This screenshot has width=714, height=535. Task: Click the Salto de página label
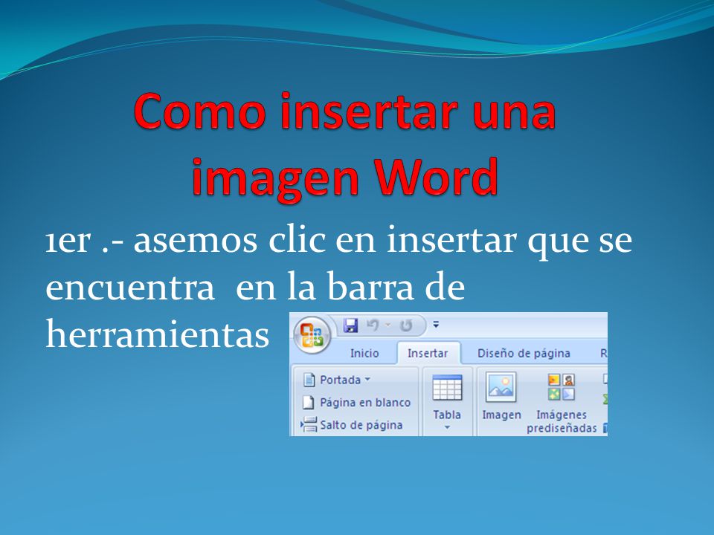(x=361, y=425)
